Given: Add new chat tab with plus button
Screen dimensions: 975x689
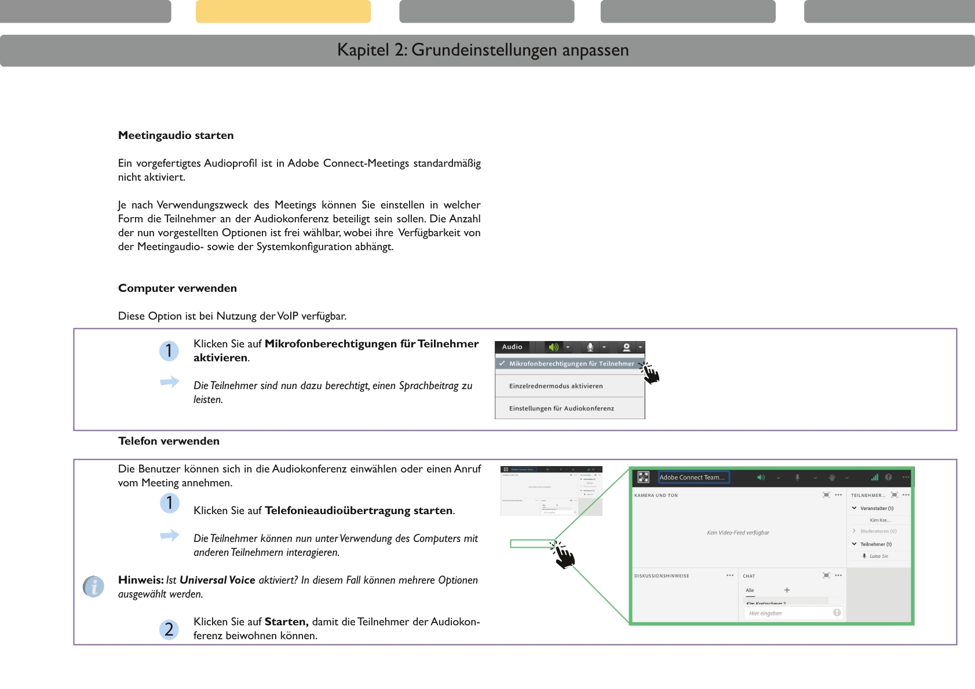Looking at the screenshot, I should coord(787,590).
